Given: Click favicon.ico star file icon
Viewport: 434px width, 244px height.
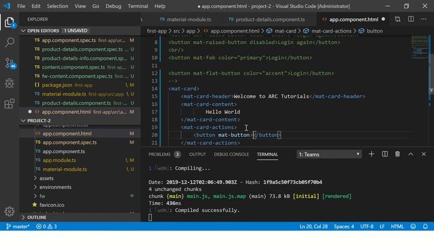Looking at the screenshot, I should coord(35,205).
